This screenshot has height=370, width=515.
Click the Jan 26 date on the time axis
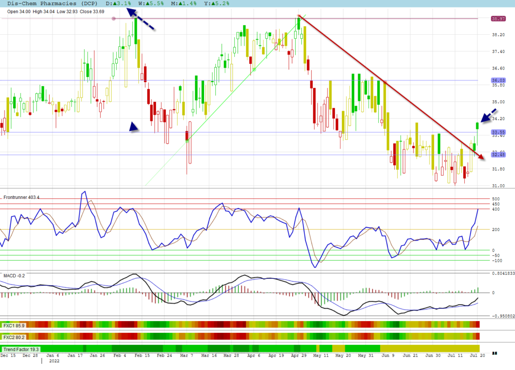tap(98, 355)
